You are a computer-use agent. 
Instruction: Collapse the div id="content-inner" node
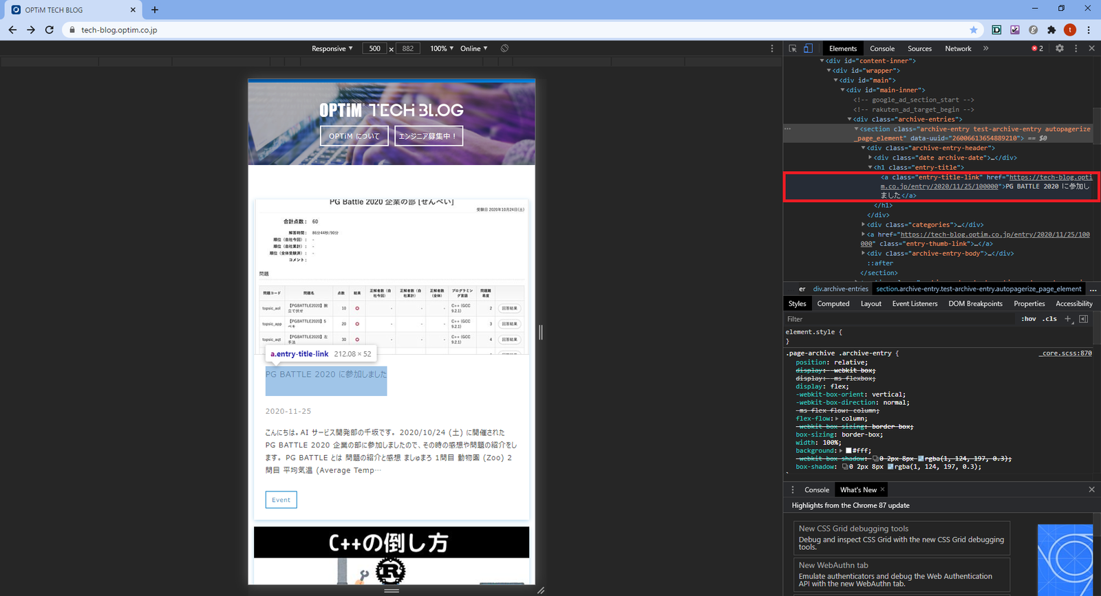point(822,60)
